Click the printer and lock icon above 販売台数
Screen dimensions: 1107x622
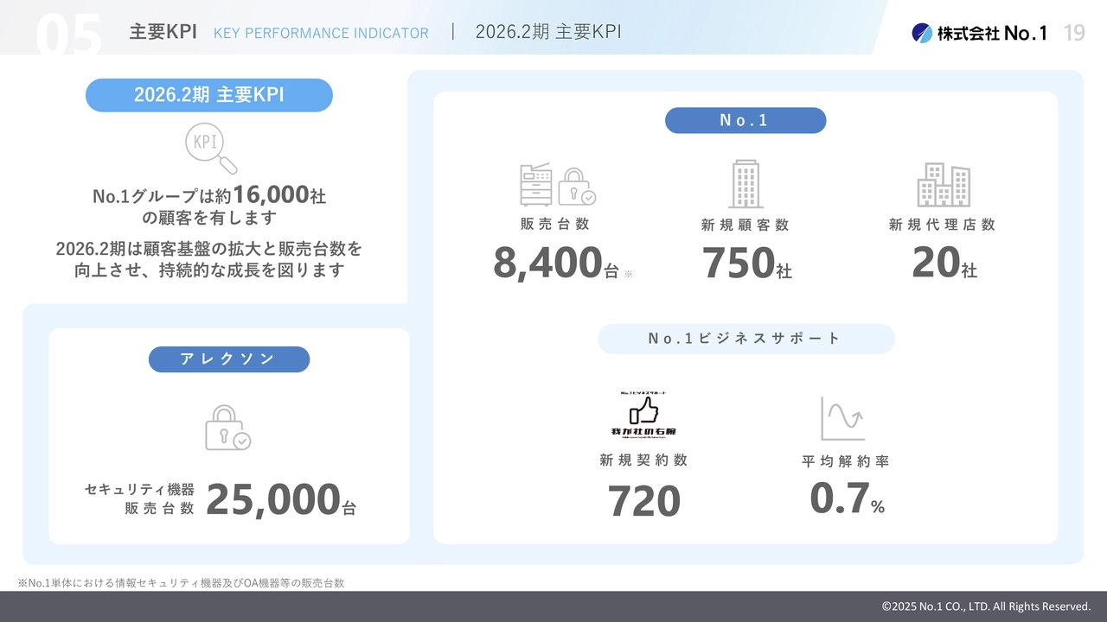coord(558,184)
